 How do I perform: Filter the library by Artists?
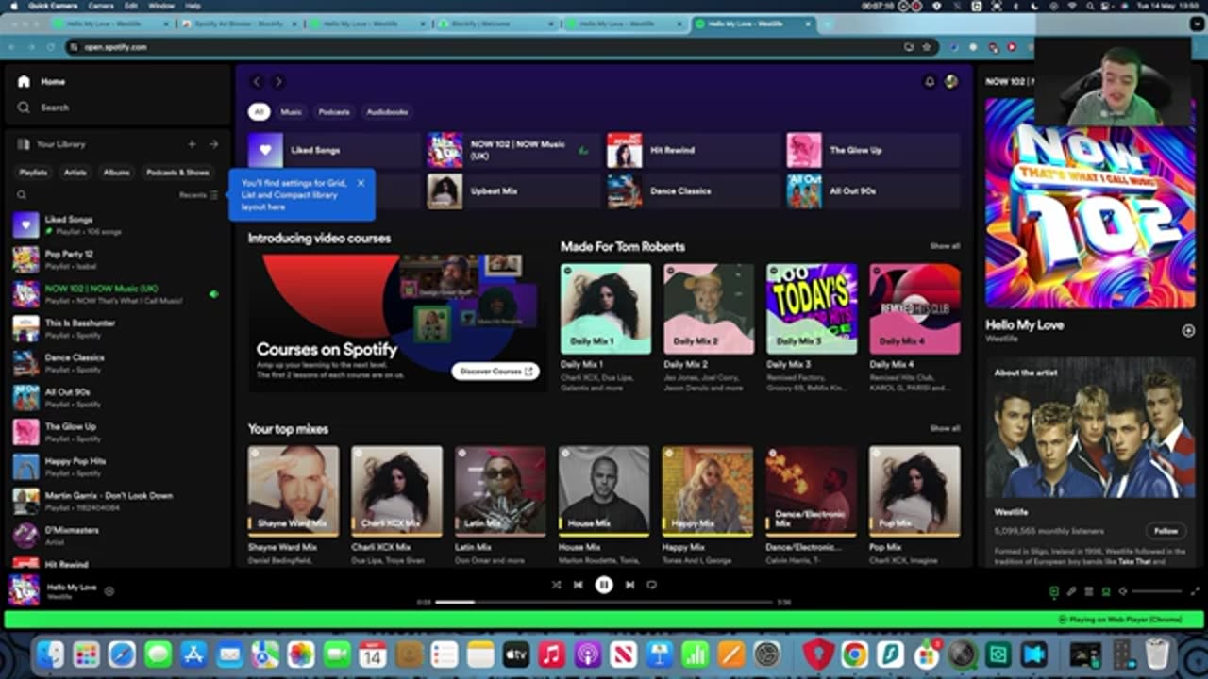(75, 173)
